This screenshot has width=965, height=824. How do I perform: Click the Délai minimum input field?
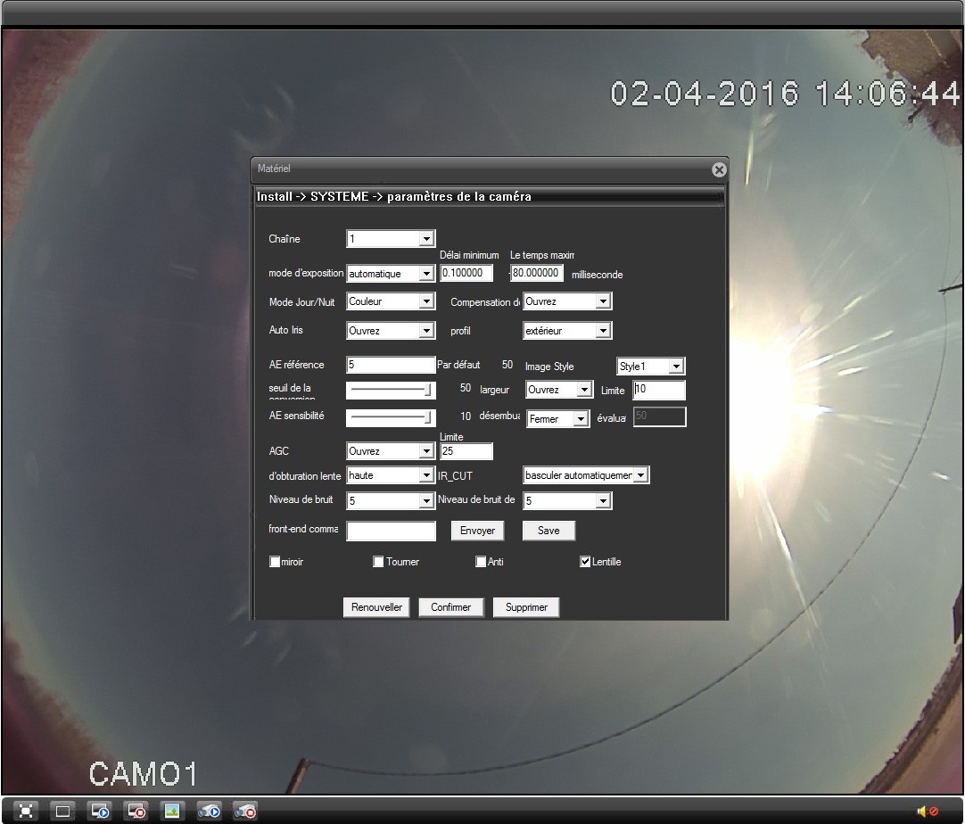click(x=466, y=273)
